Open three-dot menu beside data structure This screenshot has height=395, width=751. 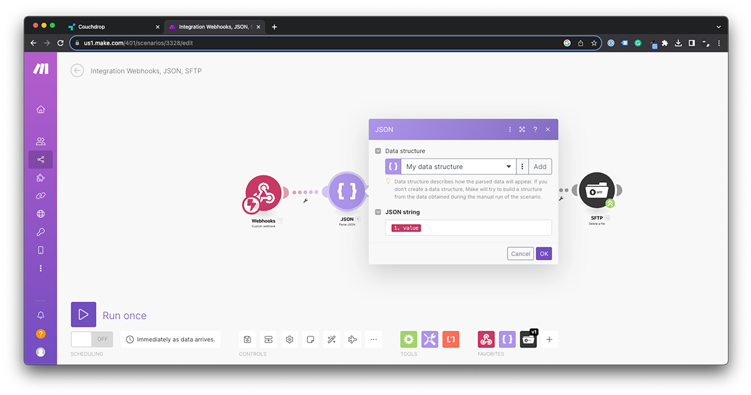pyautogui.click(x=522, y=167)
